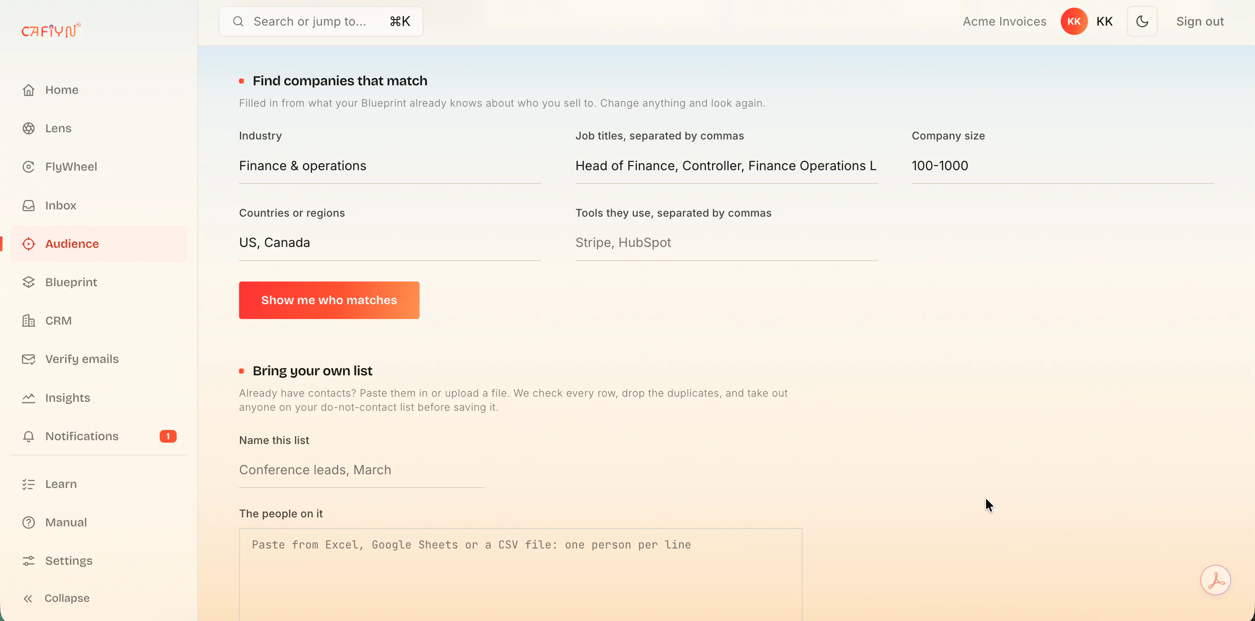Viewport: 1255px width, 621px height.
Task: Collapse the sidebar
Action: pyautogui.click(x=99, y=599)
